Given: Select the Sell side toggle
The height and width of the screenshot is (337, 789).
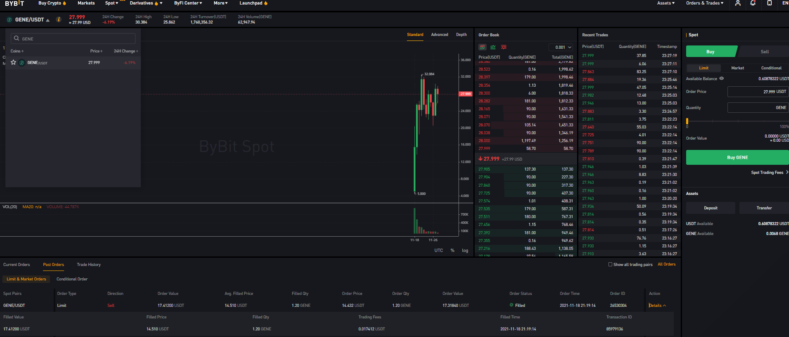Looking at the screenshot, I should coord(764,52).
